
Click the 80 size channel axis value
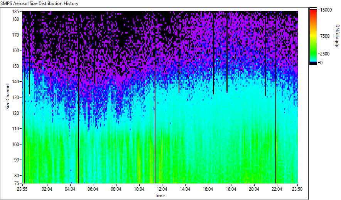pos(17,175)
